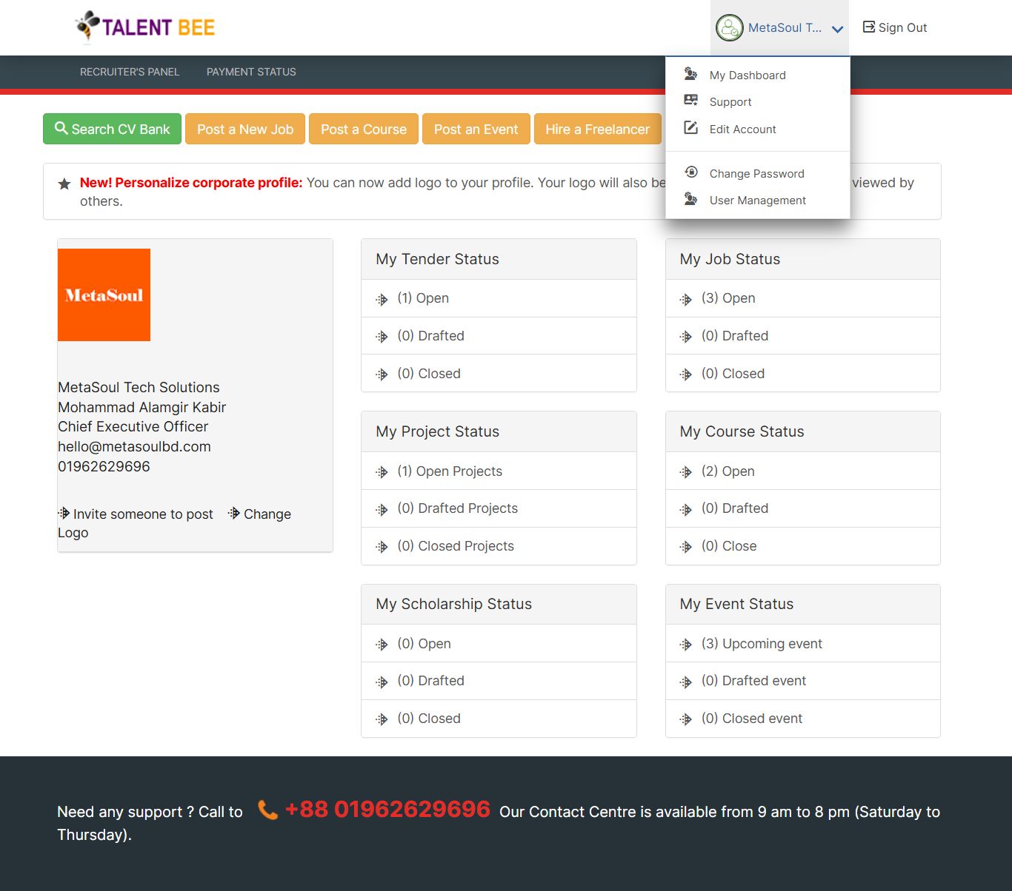View the (0) Close courses link
The height and width of the screenshot is (891, 1012).
(x=729, y=546)
